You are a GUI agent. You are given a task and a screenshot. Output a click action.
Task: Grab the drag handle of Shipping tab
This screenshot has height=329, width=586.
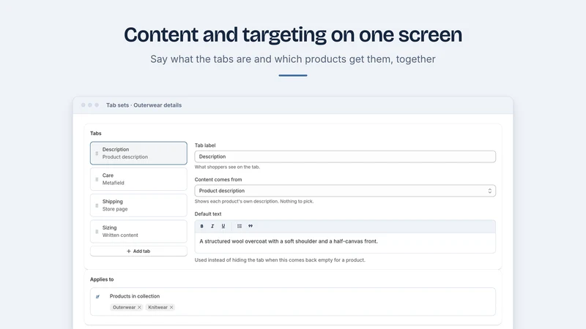click(x=97, y=205)
